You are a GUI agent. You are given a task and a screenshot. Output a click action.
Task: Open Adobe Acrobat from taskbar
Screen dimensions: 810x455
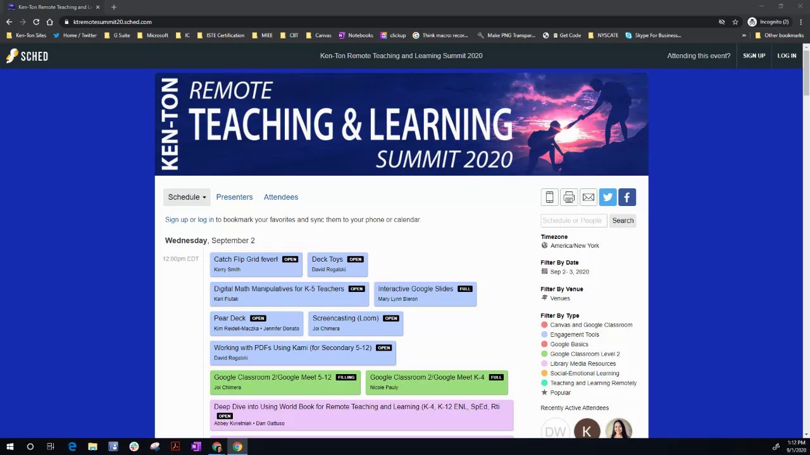pyautogui.click(x=175, y=447)
